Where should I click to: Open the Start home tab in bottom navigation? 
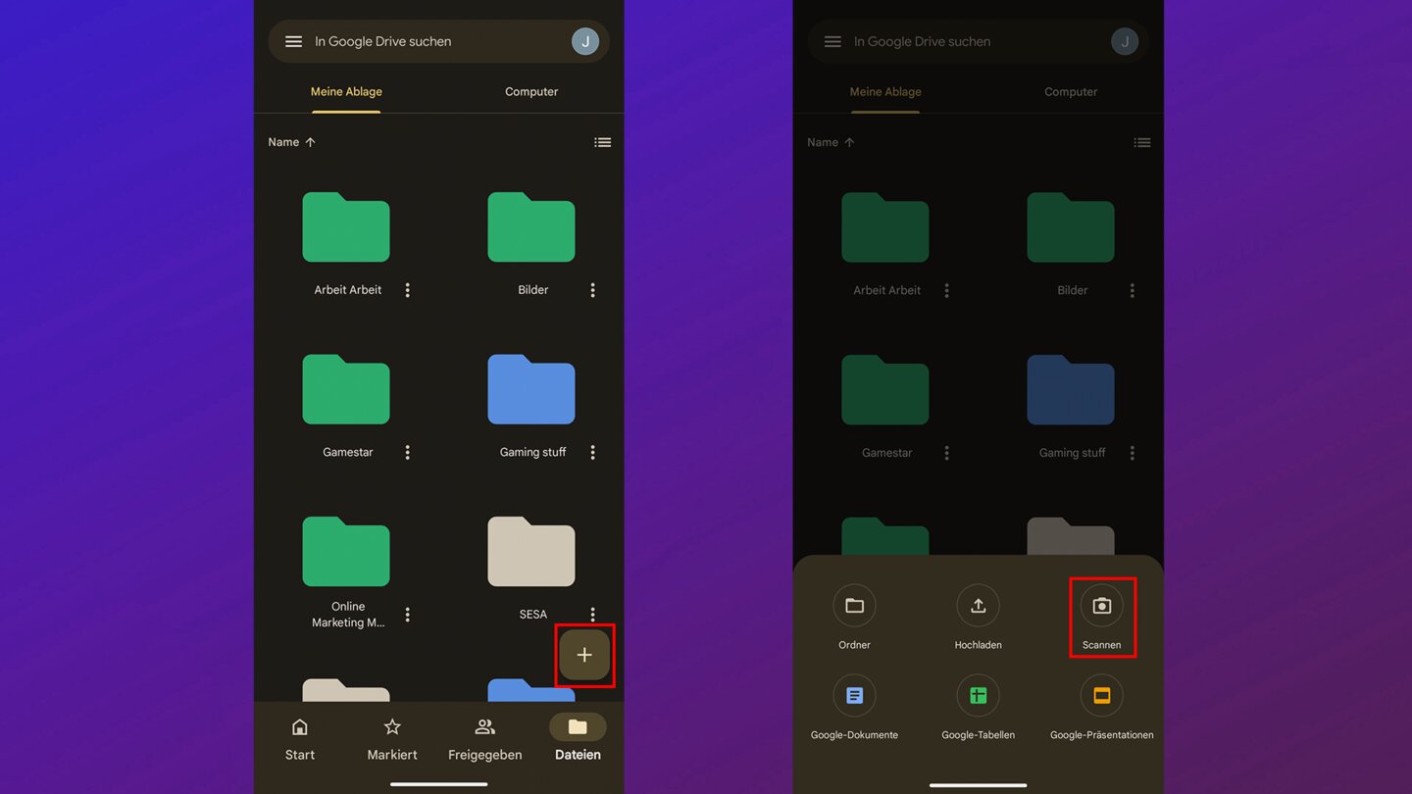(x=300, y=738)
